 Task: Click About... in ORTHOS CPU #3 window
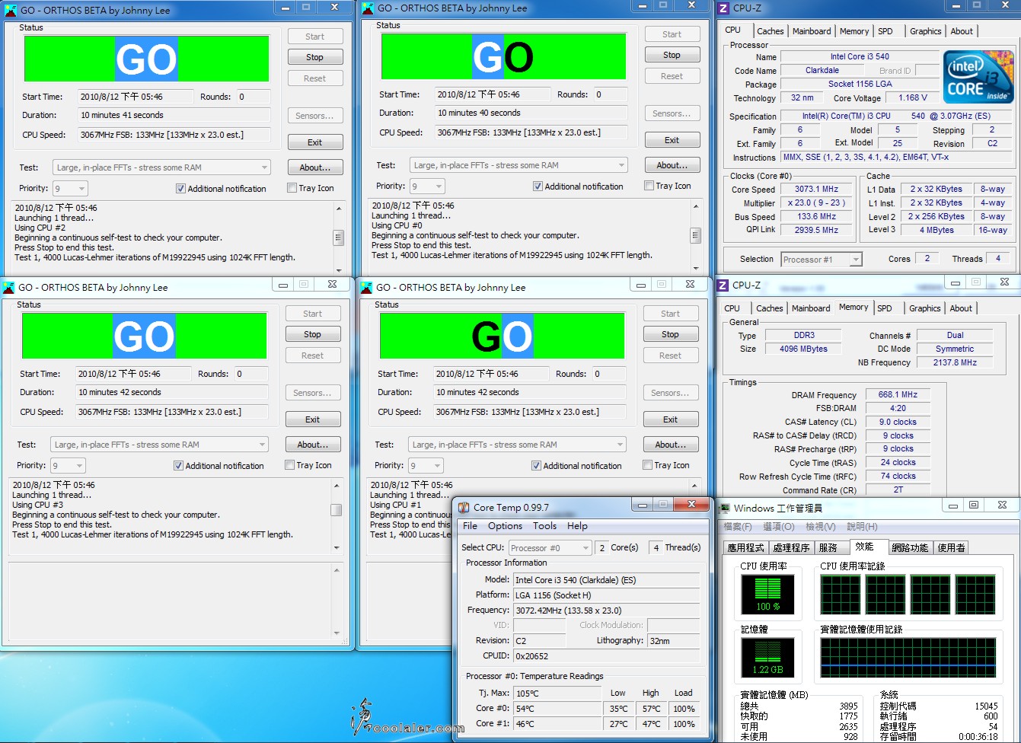312,445
